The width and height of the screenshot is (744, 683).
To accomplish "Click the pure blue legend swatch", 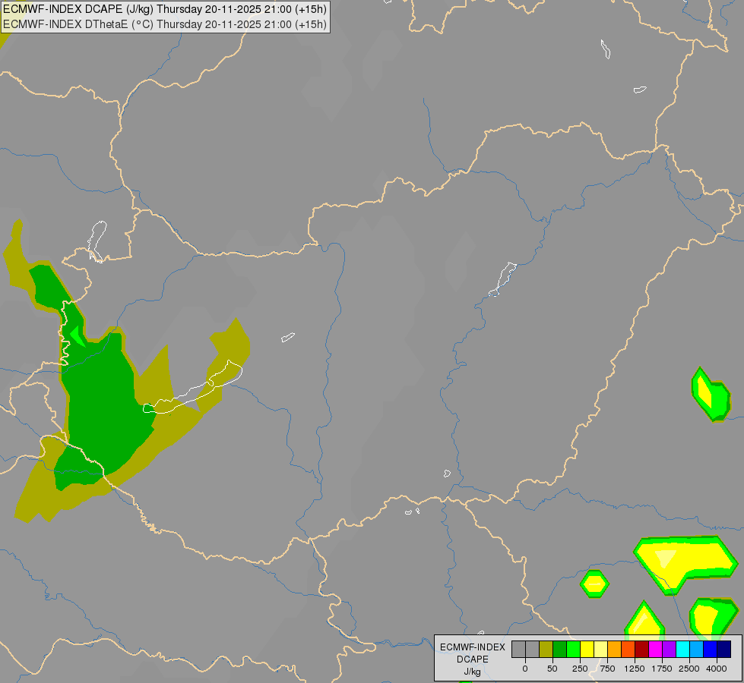I will point(711,650).
